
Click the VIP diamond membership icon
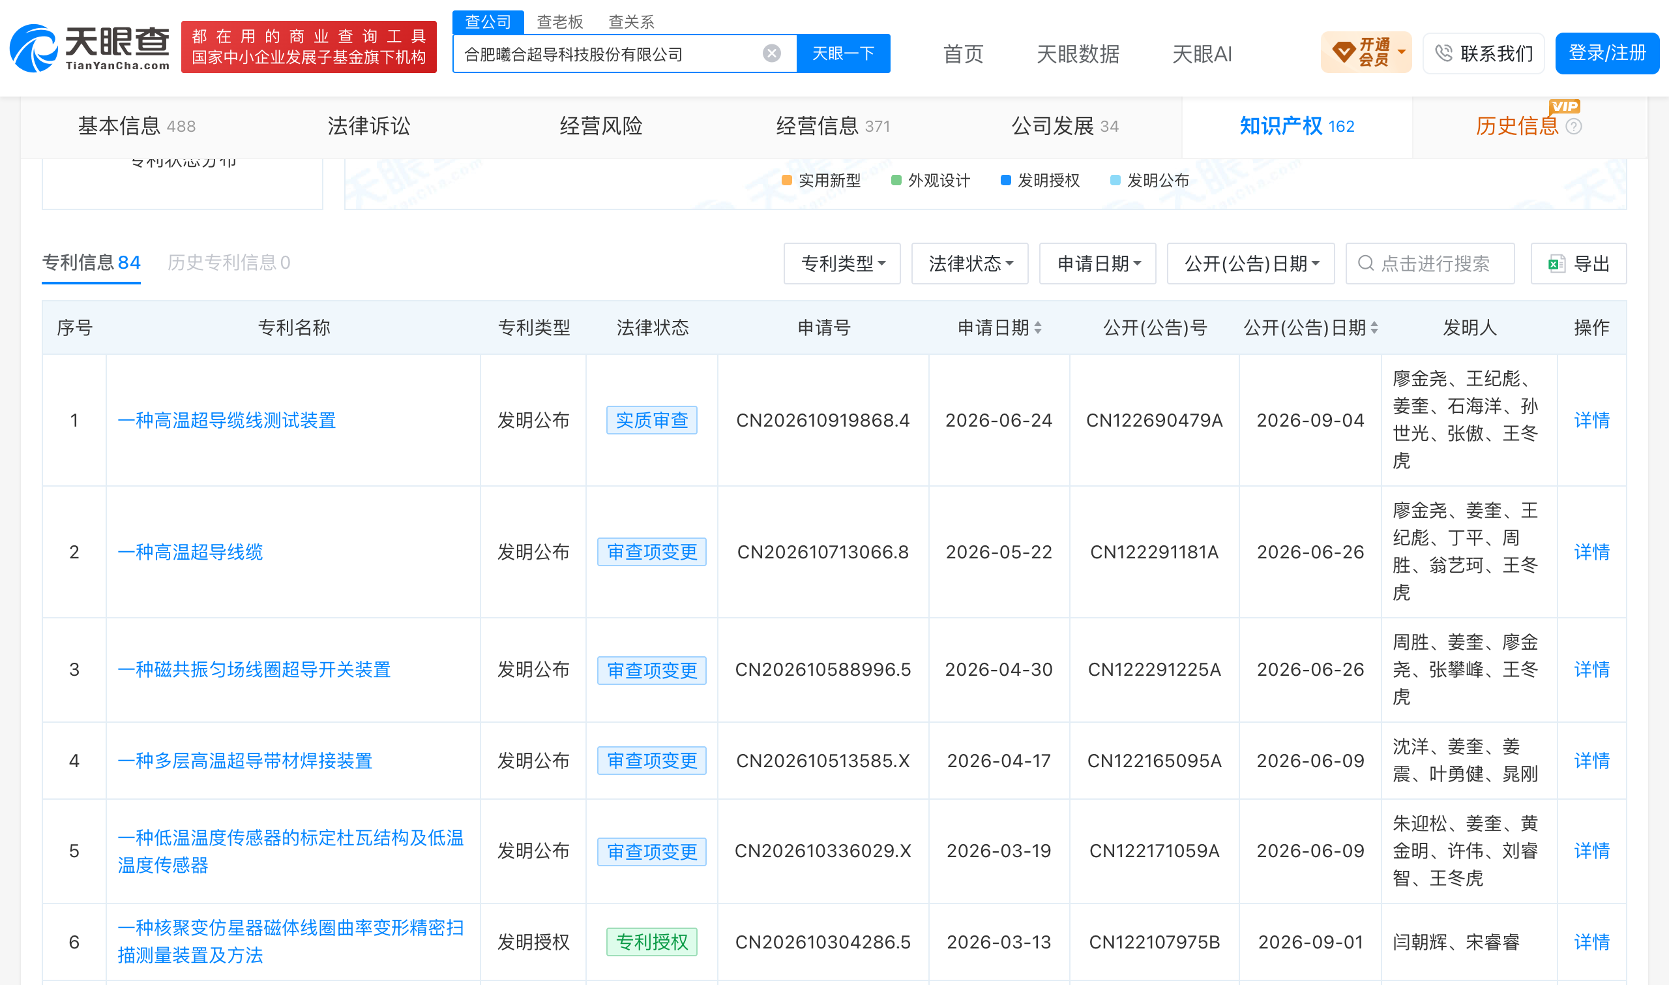pyautogui.click(x=1344, y=52)
